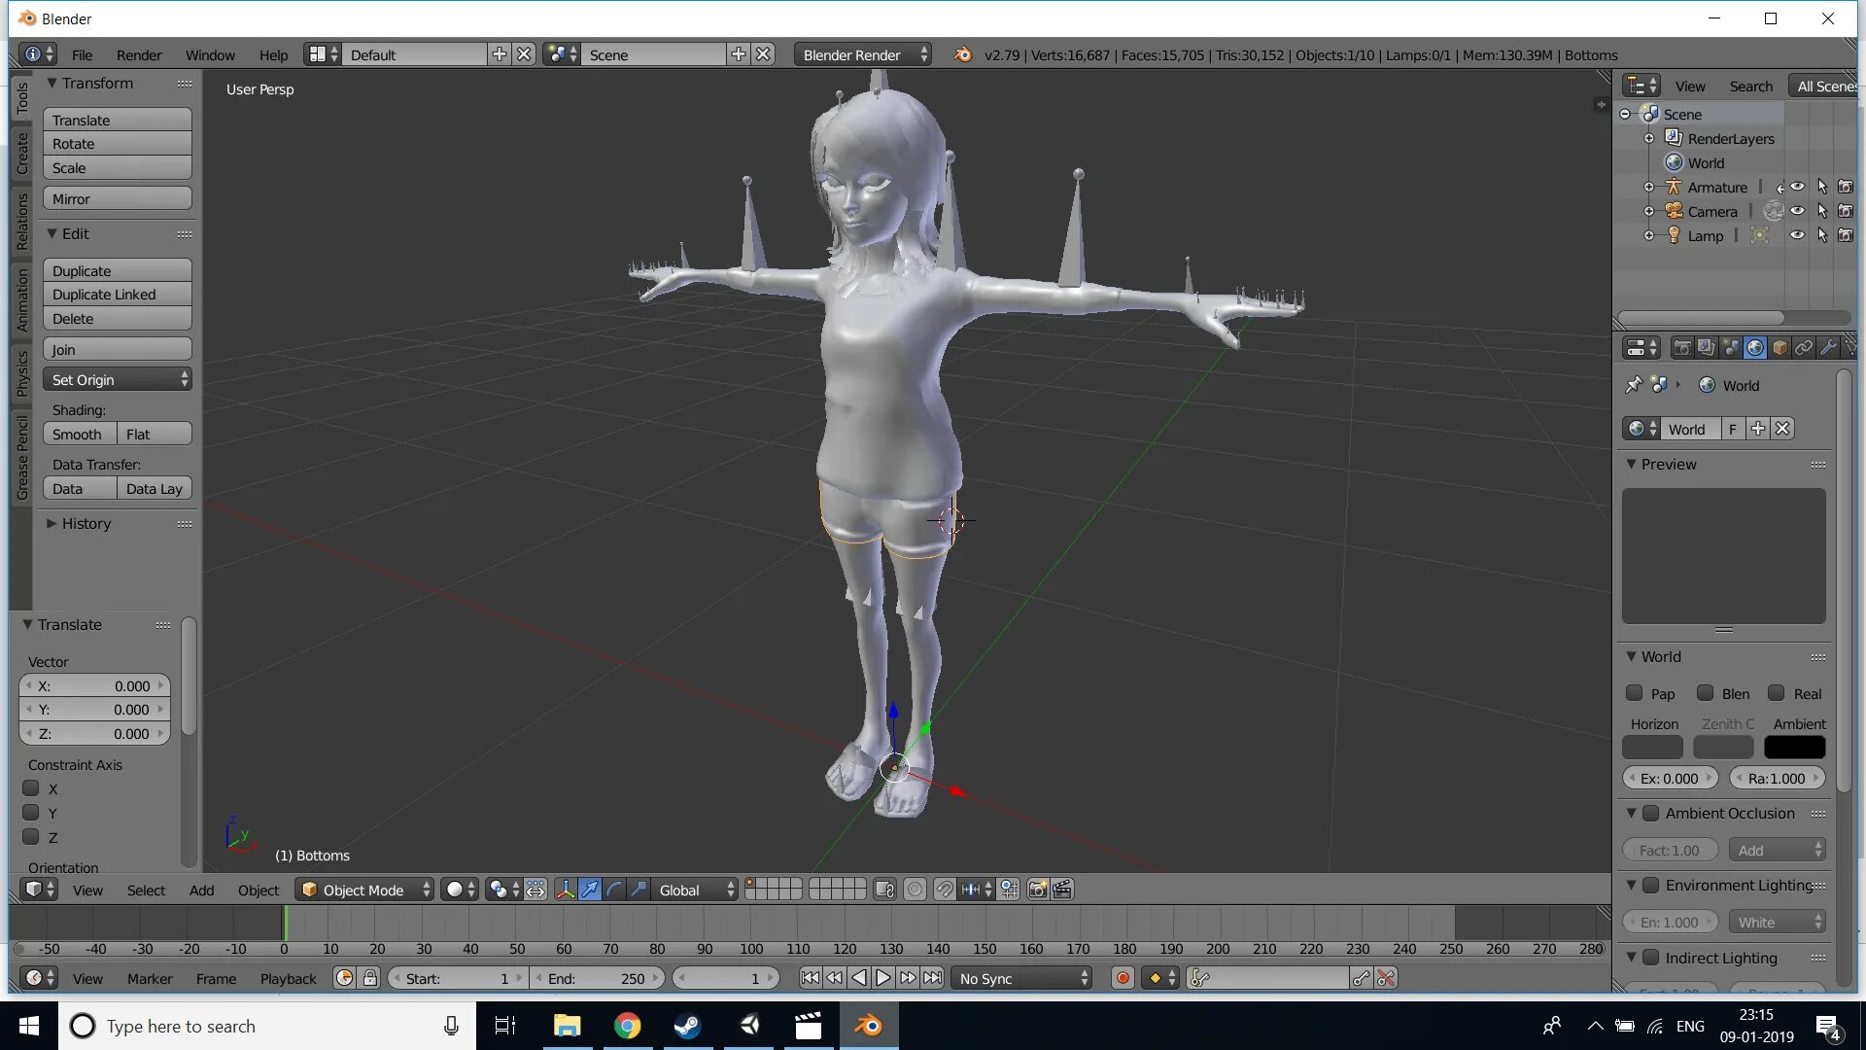
Task: Toggle the 3D manipulator axes icon
Action: pos(565,890)
